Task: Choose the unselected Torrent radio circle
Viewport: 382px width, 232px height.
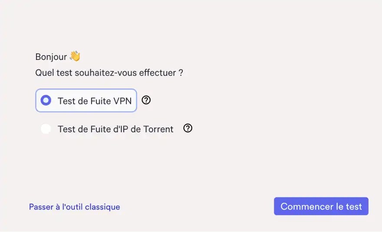Action: tap(46, 129)
